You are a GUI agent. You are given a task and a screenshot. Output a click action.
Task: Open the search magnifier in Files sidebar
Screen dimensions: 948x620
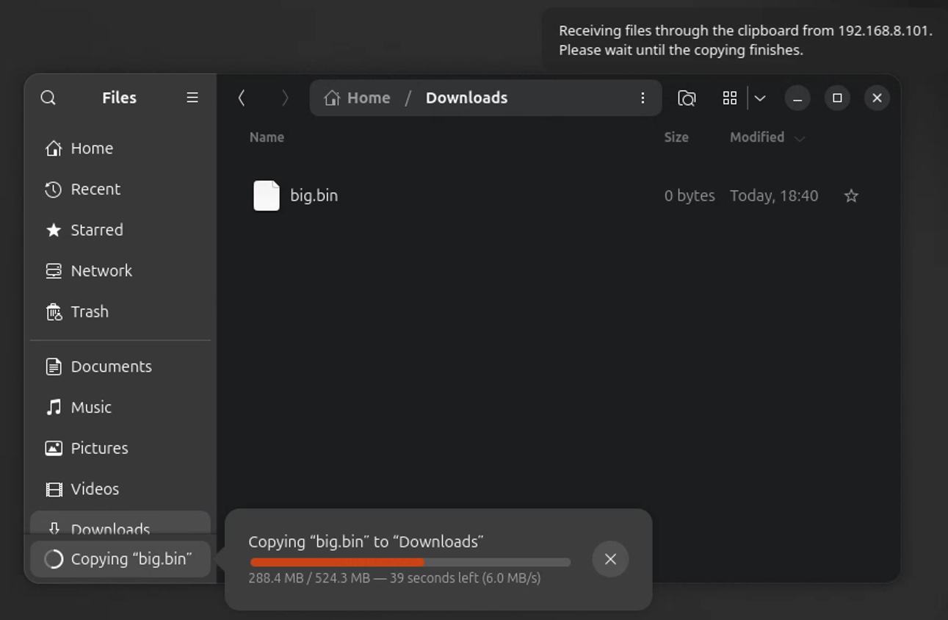(x=48, y=98)
